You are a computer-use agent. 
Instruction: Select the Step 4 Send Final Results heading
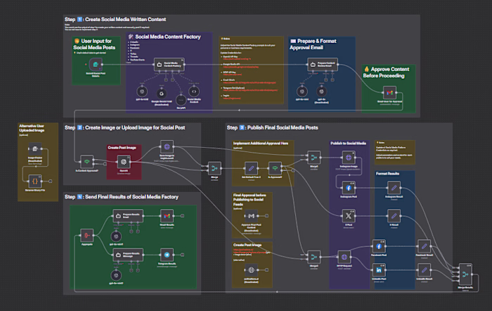122,196
